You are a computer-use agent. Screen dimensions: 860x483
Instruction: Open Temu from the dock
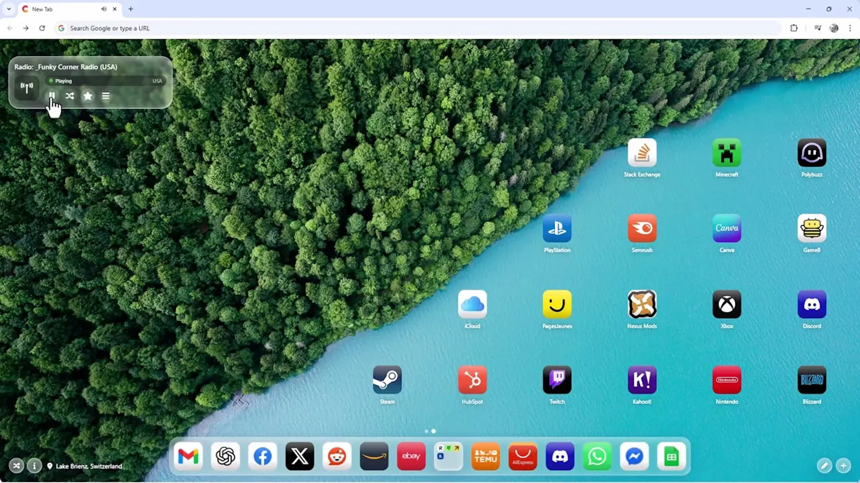(x=485, y=456)
